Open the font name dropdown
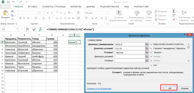Viewport: 194px width, 93px height. (x=37, y=13)
